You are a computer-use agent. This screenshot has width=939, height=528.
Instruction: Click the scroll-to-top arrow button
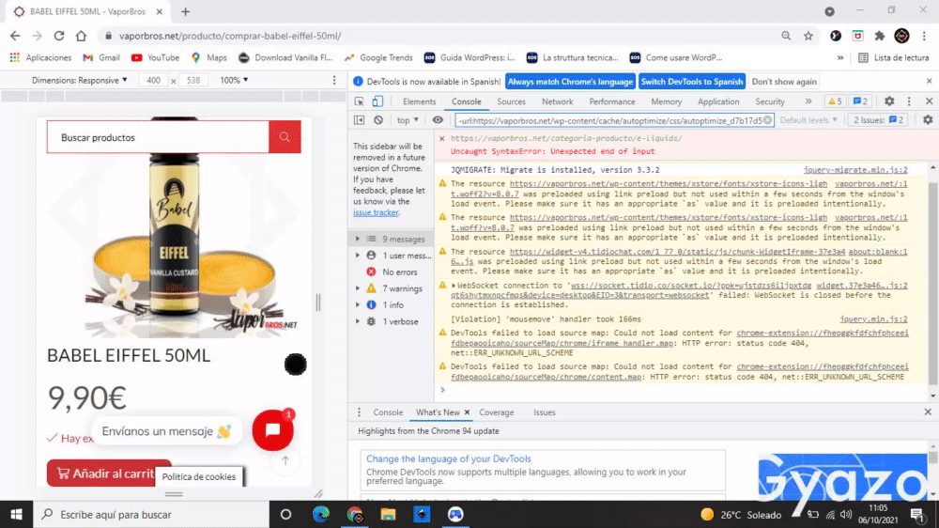[285, 461]
